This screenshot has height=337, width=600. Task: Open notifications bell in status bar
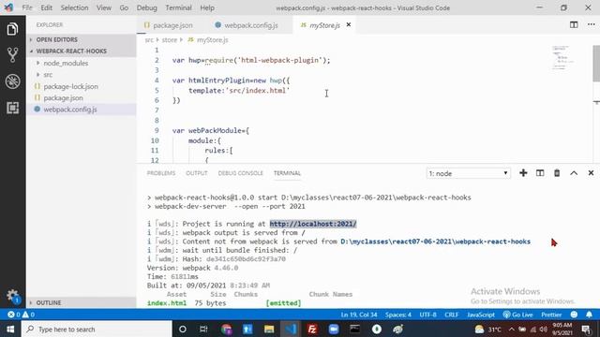590,315
